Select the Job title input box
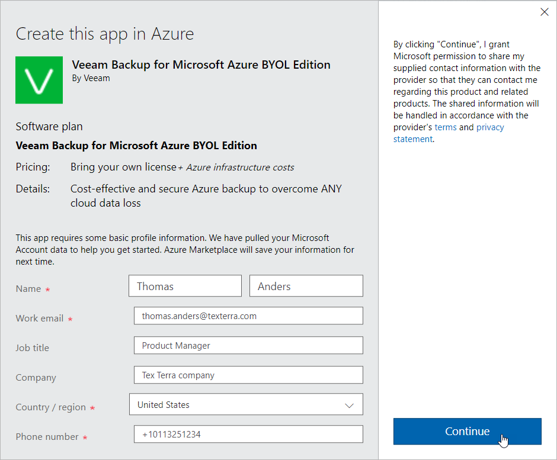Viewport: 557px width, 460px height. tap(248, 346)
